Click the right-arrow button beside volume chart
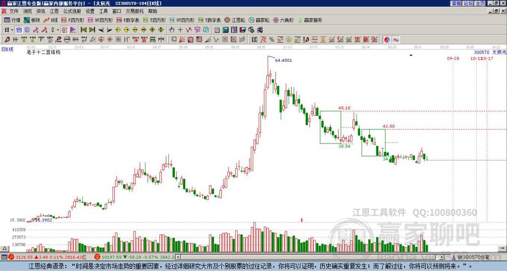The width and height of the screenshot is (507, 271). [x=503, y=248]
